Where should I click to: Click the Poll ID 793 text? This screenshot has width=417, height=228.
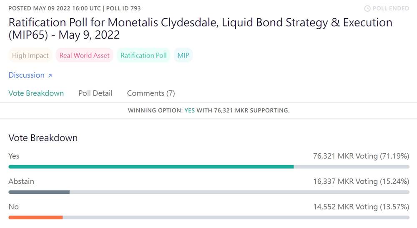coord(123,8)
